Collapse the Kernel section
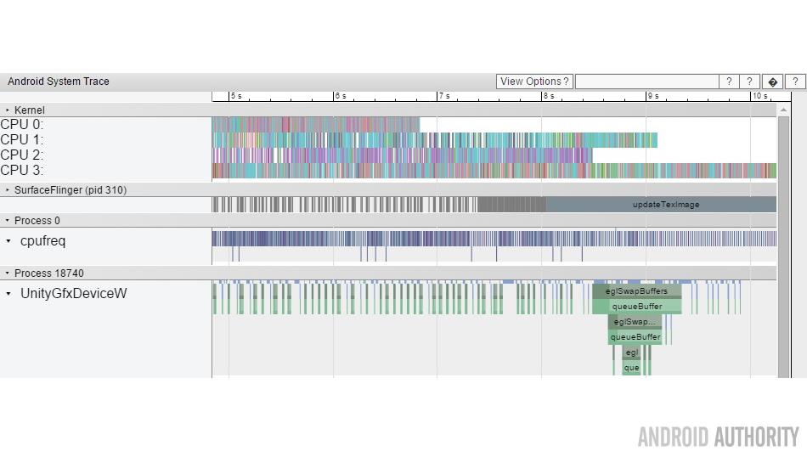The height and width of the screenshot is (451, 807). pos(8,110)
